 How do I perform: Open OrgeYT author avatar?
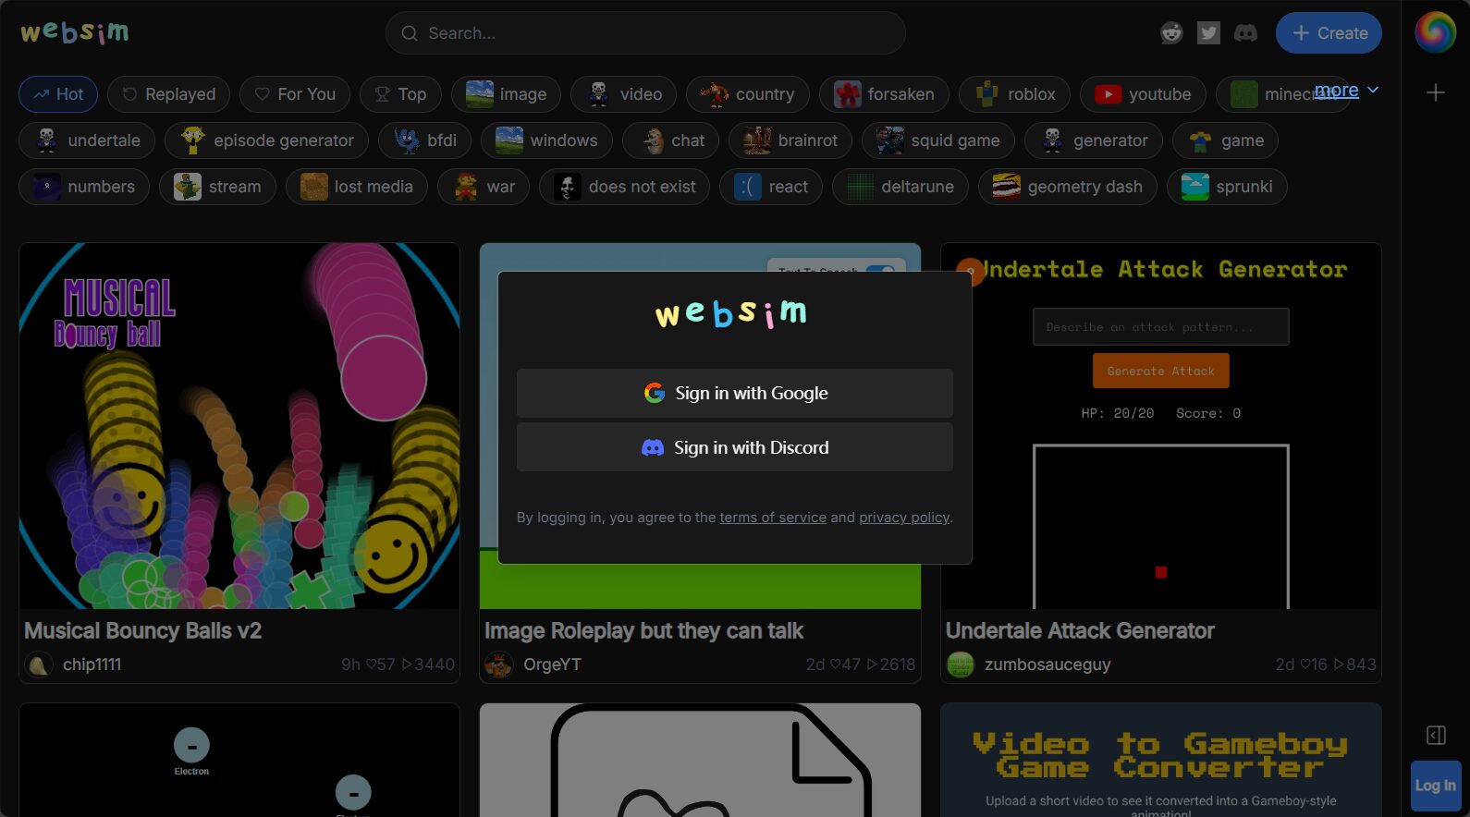pos(499,665)
